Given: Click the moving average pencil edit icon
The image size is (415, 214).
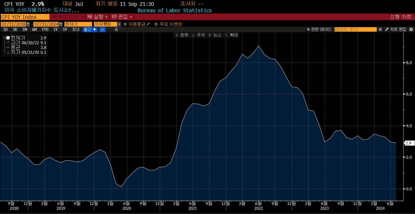Looking at the screenshot, I should click(148, 24).
